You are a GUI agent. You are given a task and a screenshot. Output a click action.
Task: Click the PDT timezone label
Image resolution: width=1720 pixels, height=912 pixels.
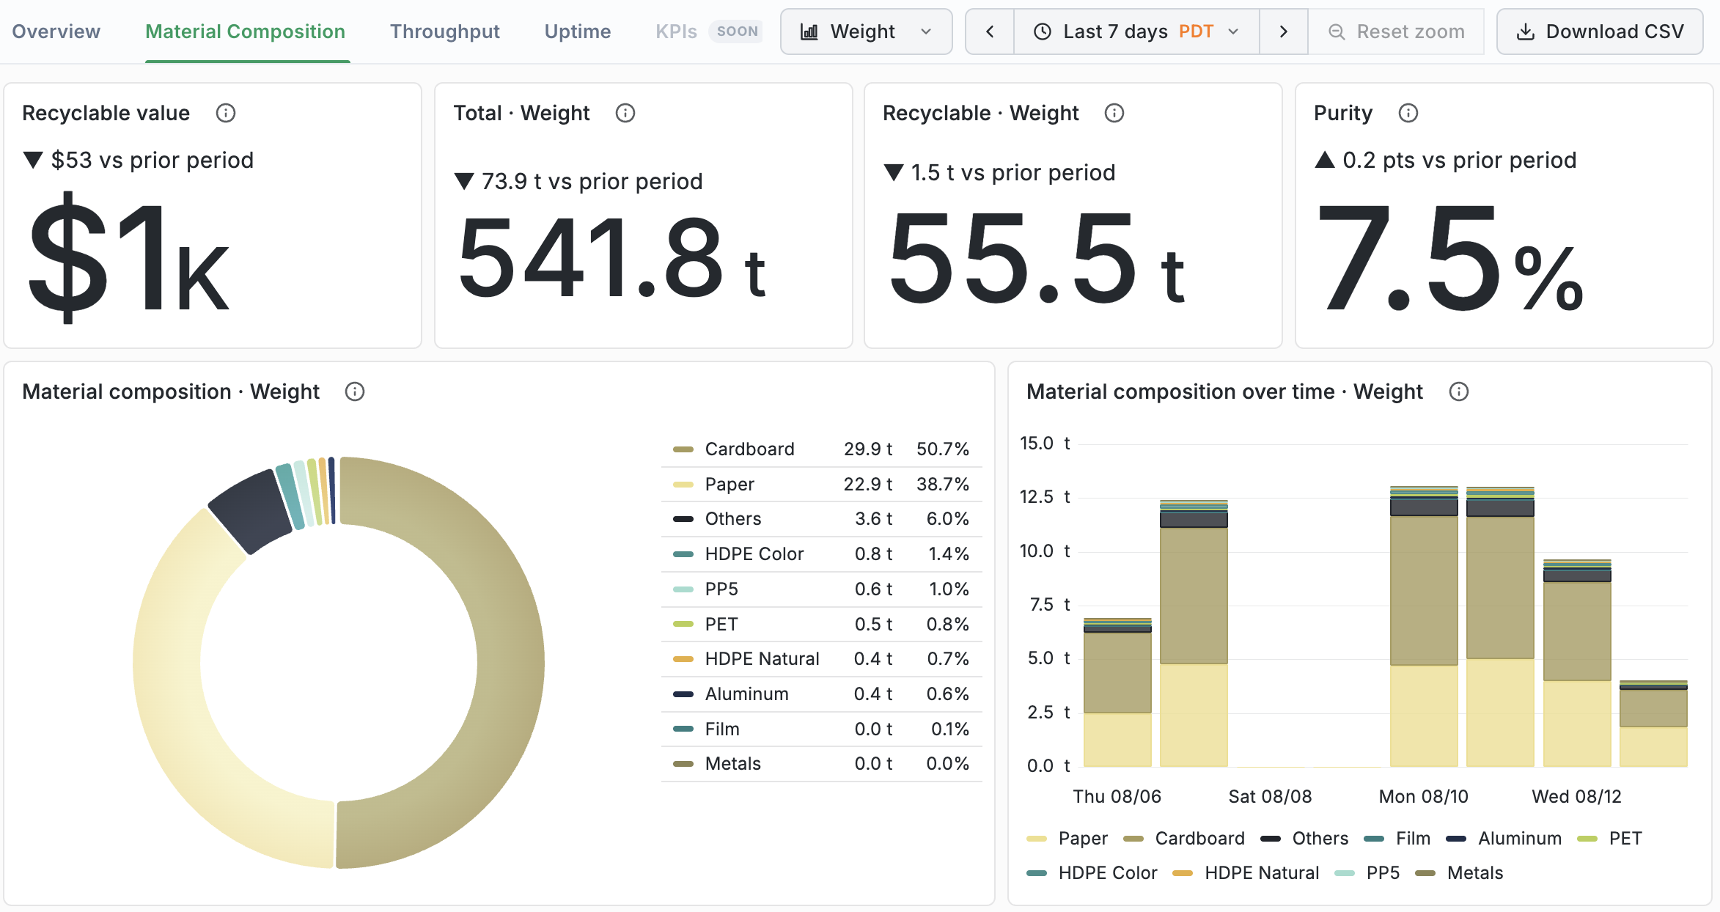(1197, 32)
